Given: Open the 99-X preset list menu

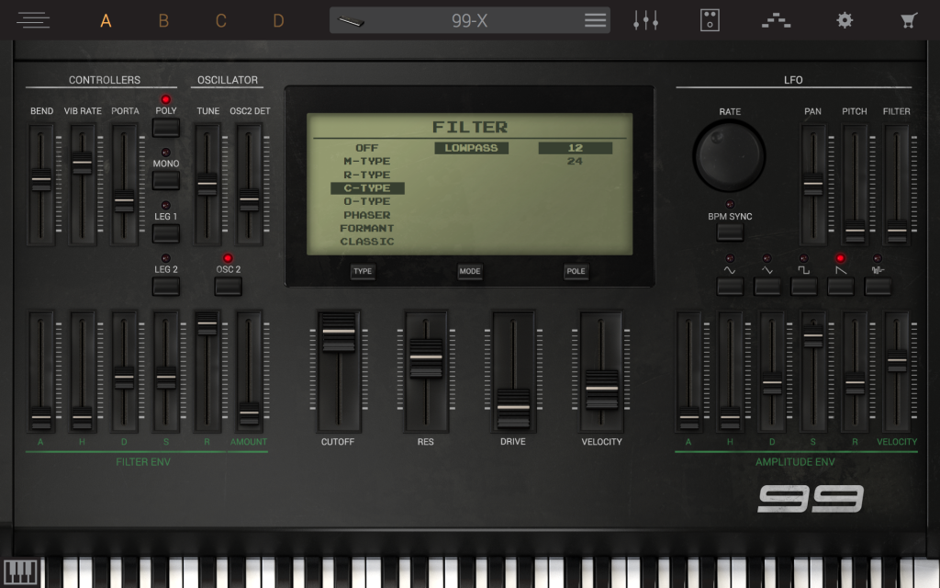Looking at the screenshot, I should click(595, 20).
